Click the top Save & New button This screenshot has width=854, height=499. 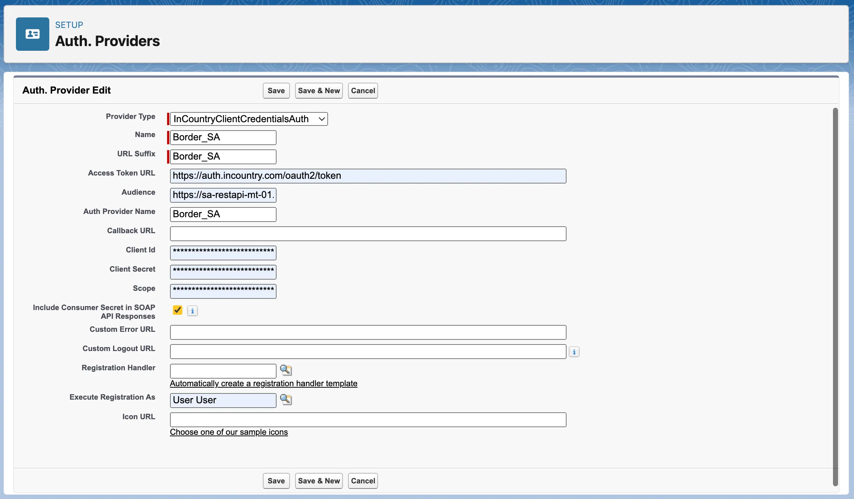pos(319,91)
